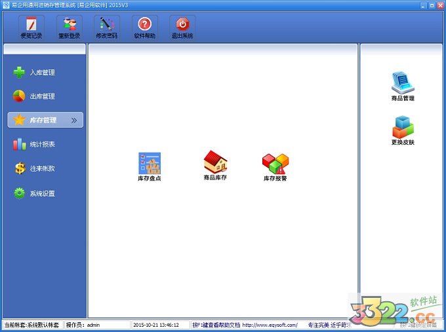Click the dollar sign icon for 往来帐款
The height and width of the screenshot is (332, 446).
pos(20,168)
